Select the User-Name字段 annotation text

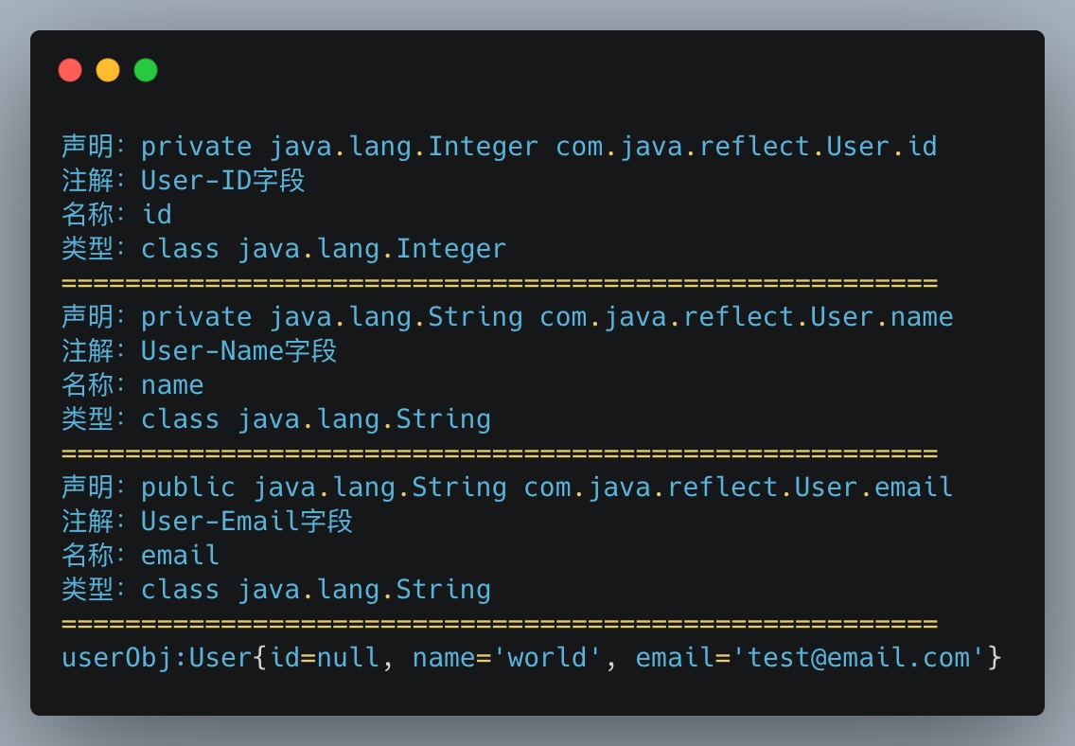click(238, 351)
